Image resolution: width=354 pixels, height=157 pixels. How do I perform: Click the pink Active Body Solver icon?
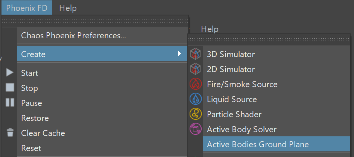point(195,129)
